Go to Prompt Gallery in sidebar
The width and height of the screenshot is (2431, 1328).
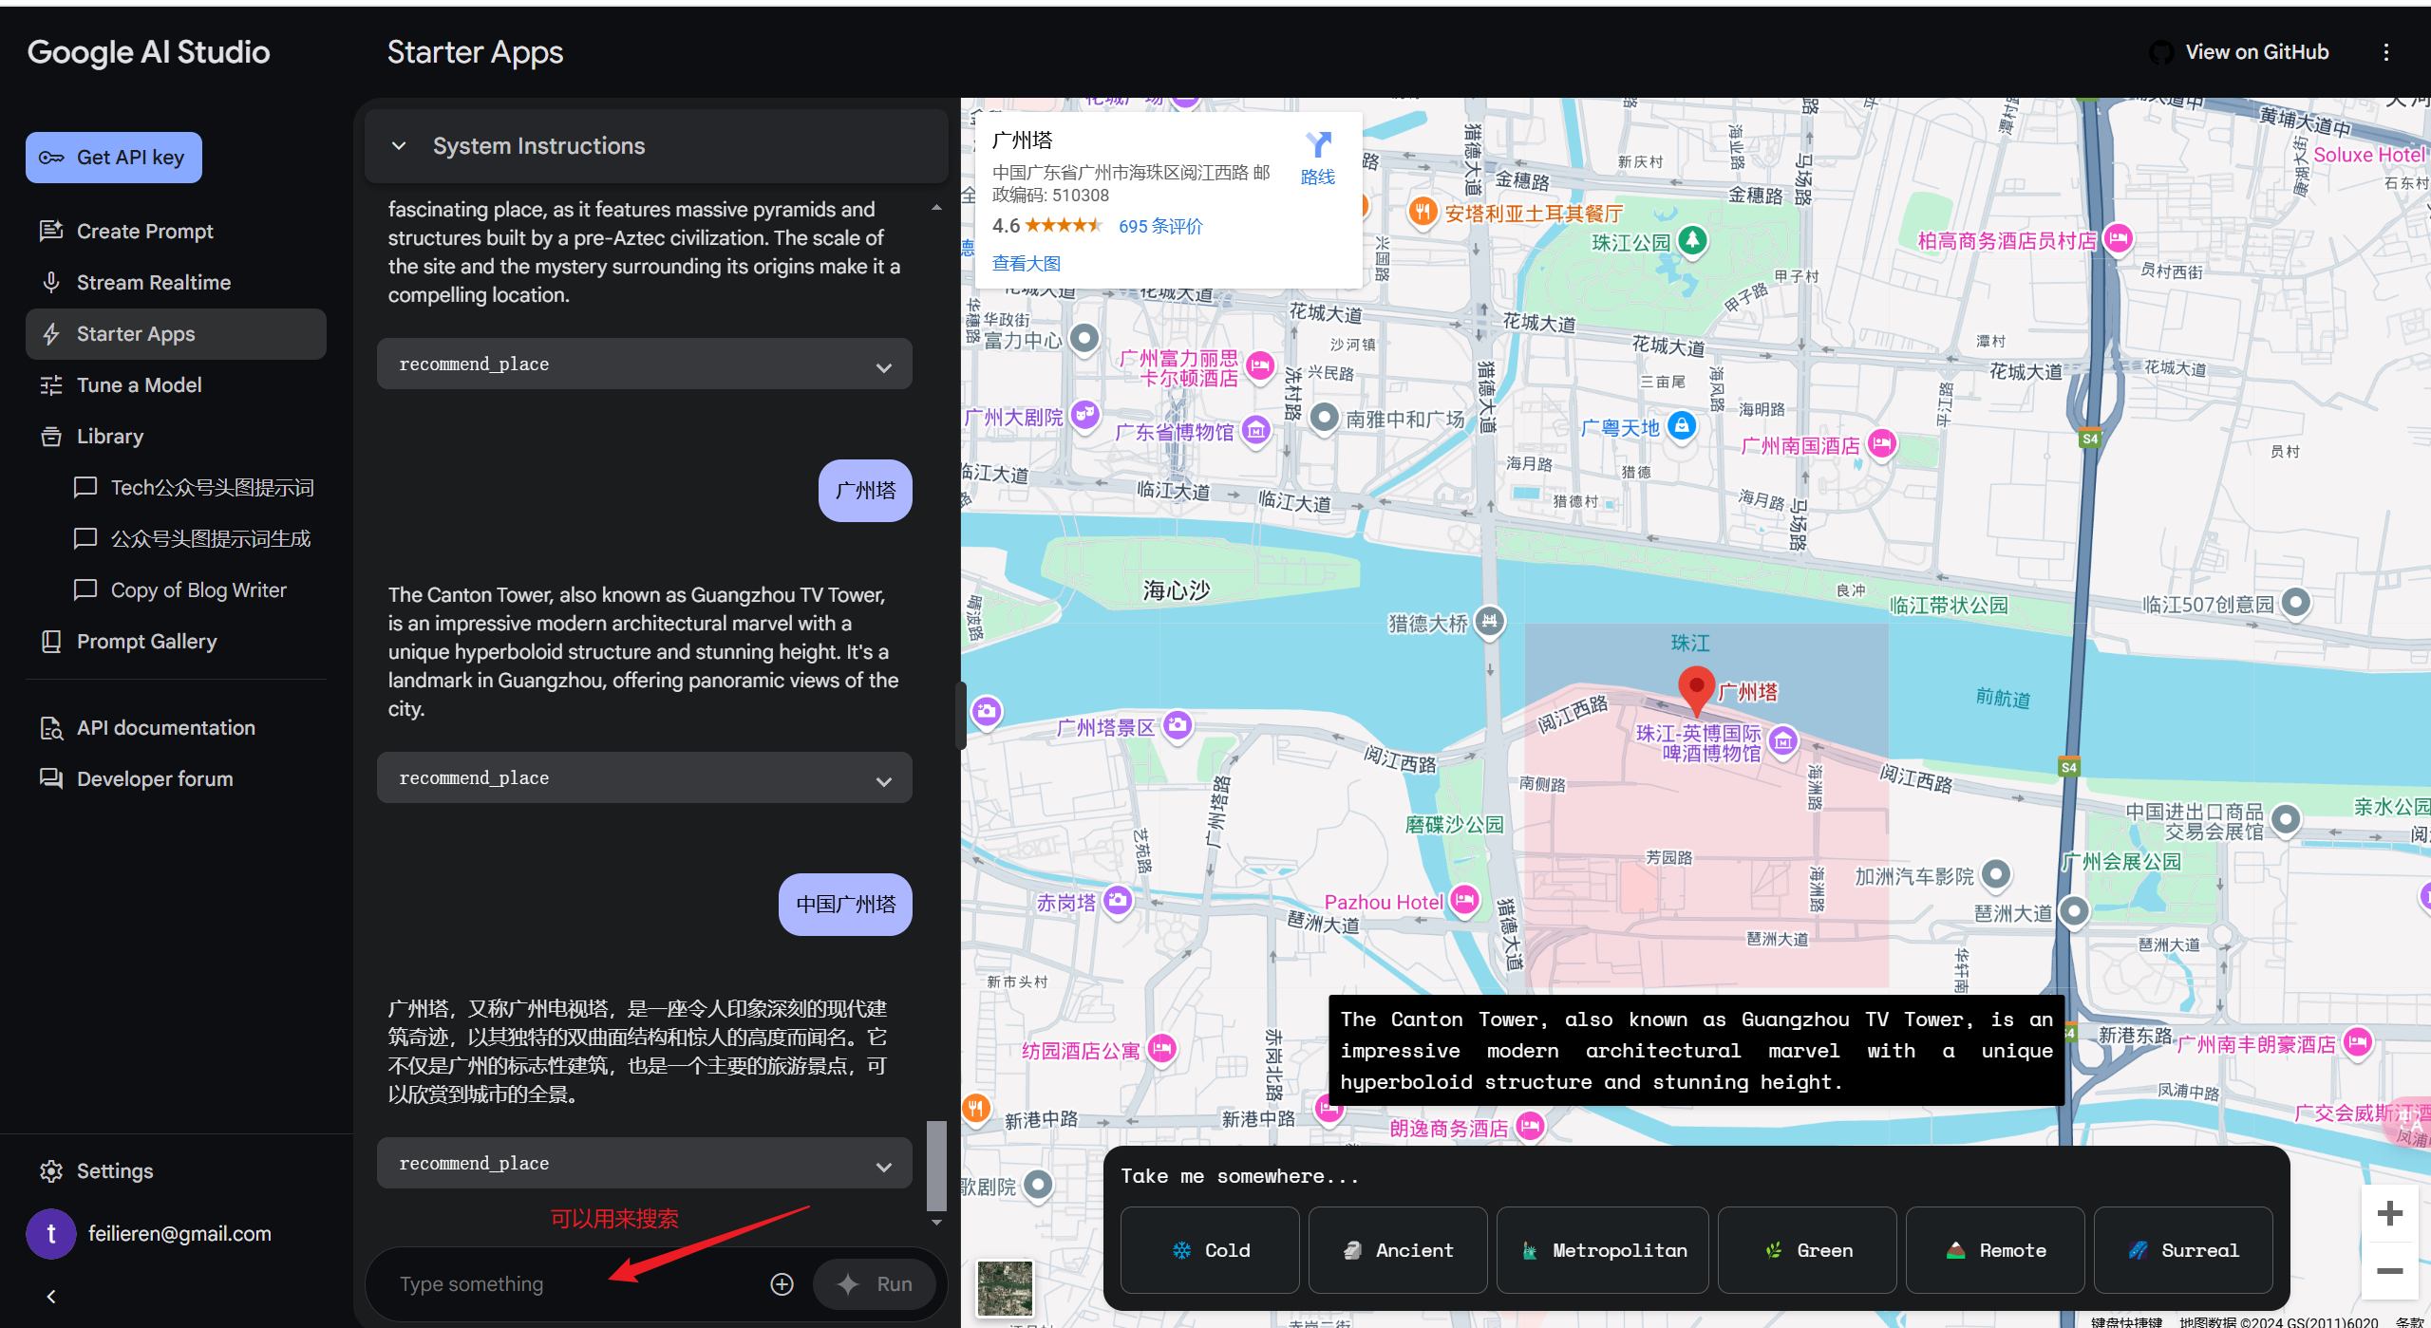(x=146, y=642)
